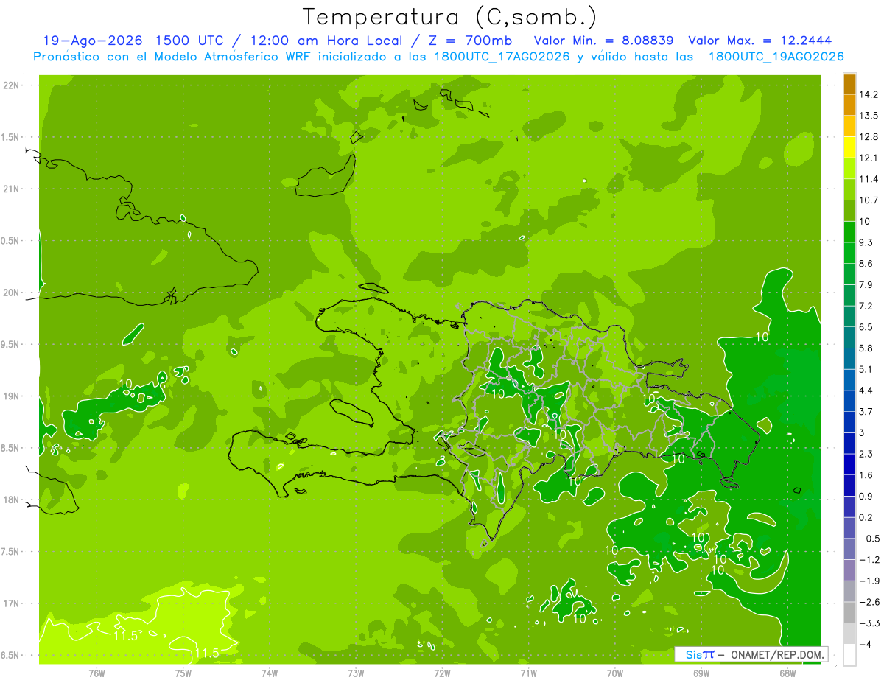Click the '72W' longitude label
This screenshot has width=884, height=683.
point(443,673)
